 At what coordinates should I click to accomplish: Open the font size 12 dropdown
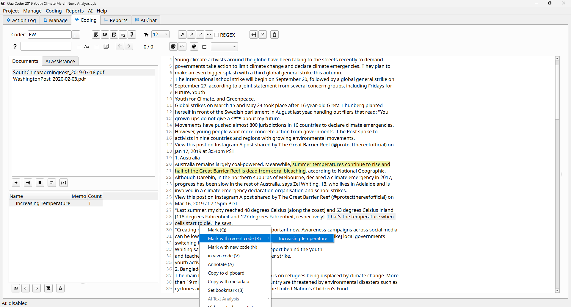pos(160,35)
